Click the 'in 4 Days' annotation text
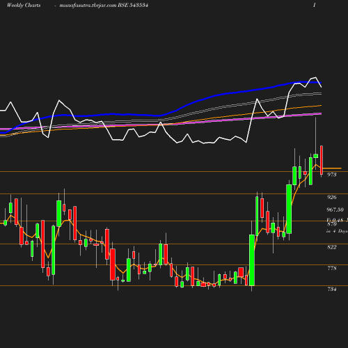Image resolution: width=348 pixels, height=348 pixels. tap(337, 231)
